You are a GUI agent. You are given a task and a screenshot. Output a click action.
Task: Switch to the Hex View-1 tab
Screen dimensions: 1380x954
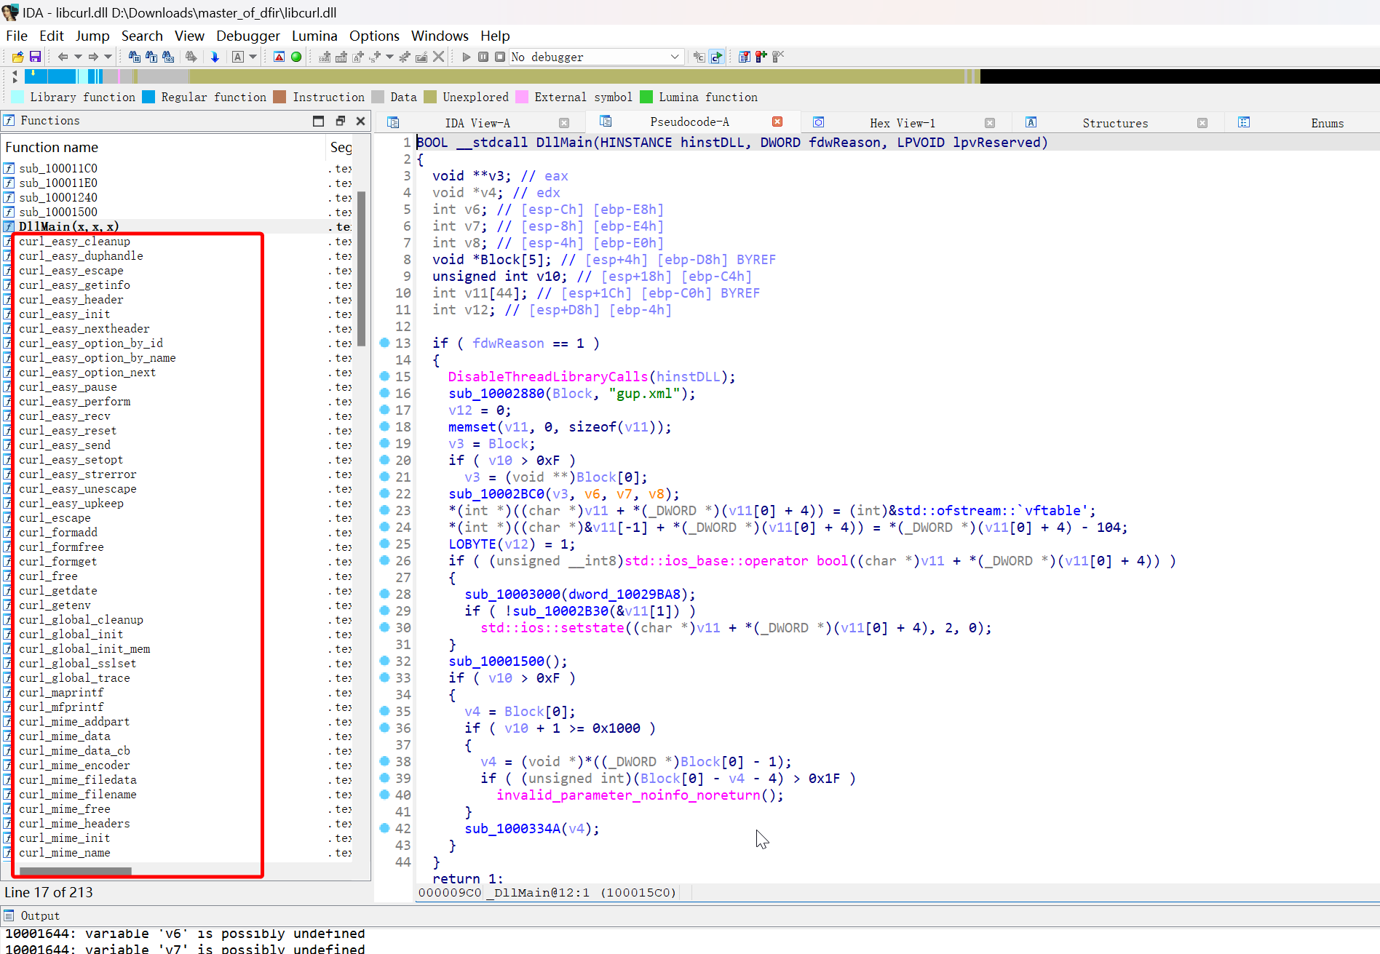coord(903,123)
